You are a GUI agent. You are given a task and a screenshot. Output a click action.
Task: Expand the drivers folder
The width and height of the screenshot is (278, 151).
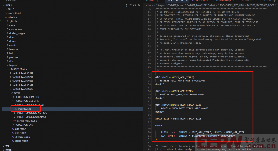(8, 41)
